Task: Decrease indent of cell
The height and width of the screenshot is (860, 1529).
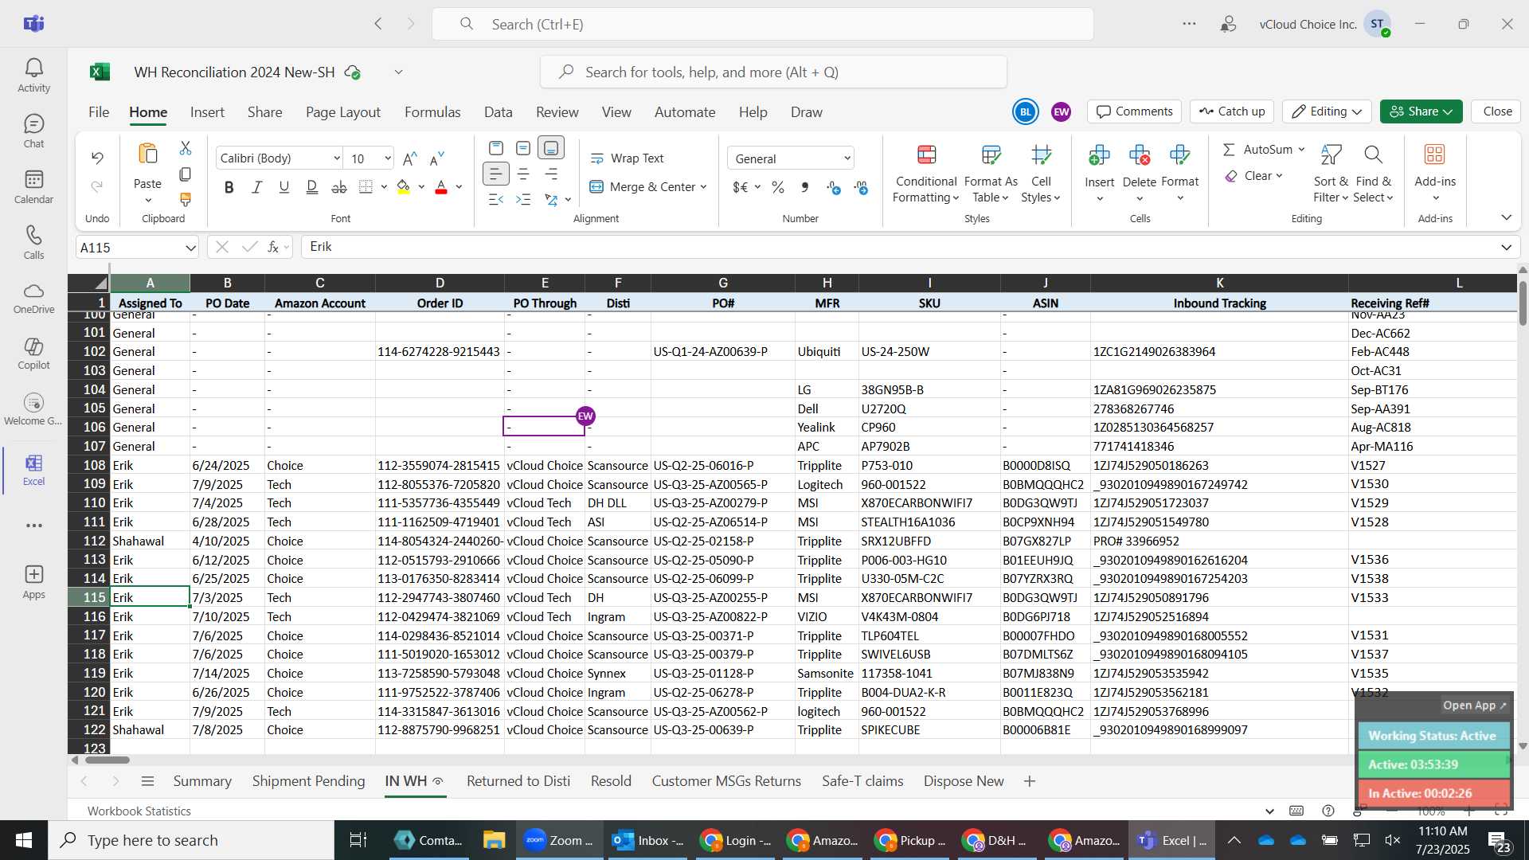Action: (x=495, y=199)
